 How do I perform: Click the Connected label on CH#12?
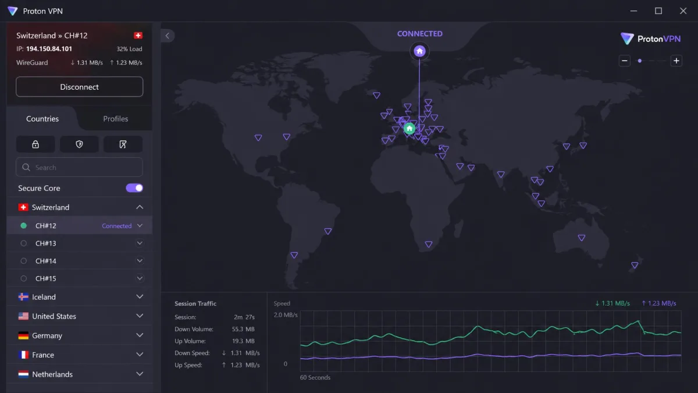point(117,226)
